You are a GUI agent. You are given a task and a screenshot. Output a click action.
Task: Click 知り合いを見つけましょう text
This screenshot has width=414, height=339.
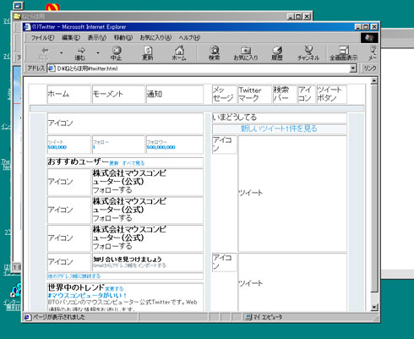click(x=128, y=259)
